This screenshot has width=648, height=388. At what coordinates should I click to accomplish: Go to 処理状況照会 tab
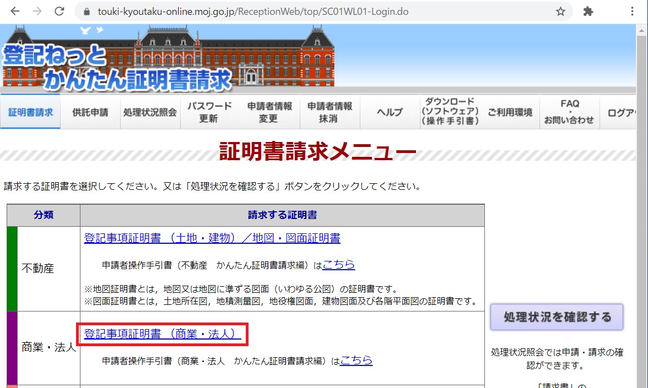tap(150, 112)
